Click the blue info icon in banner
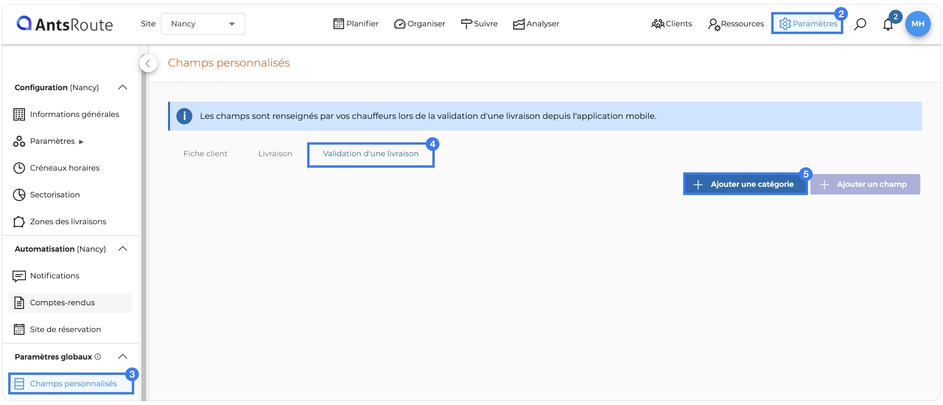943x405 pixels. coord(184,116)
